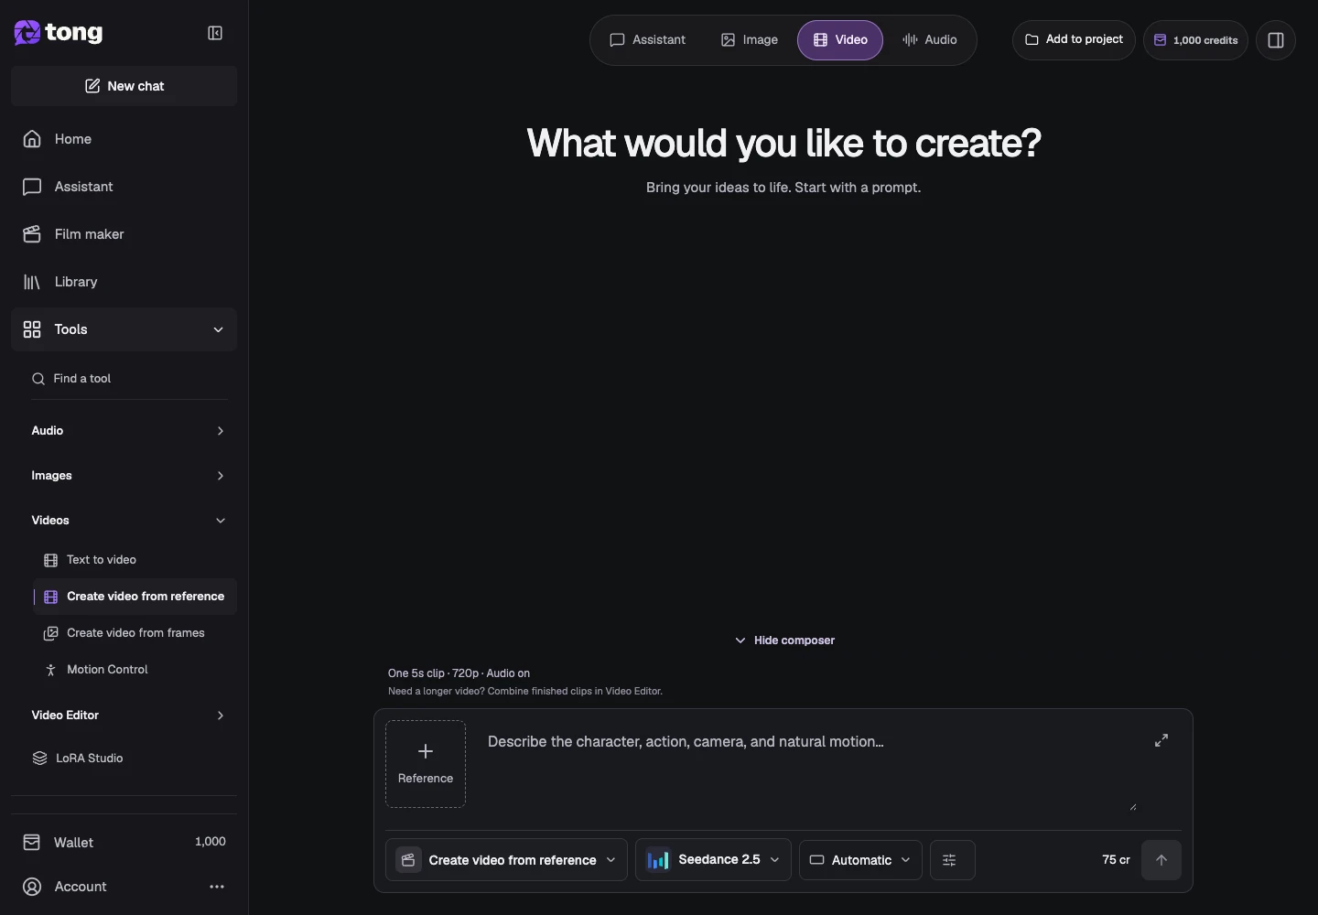This screenshot has height=915, width=1318.
Task: Select Create video from reference in sidebar
Action: click(x=135, y=597)
